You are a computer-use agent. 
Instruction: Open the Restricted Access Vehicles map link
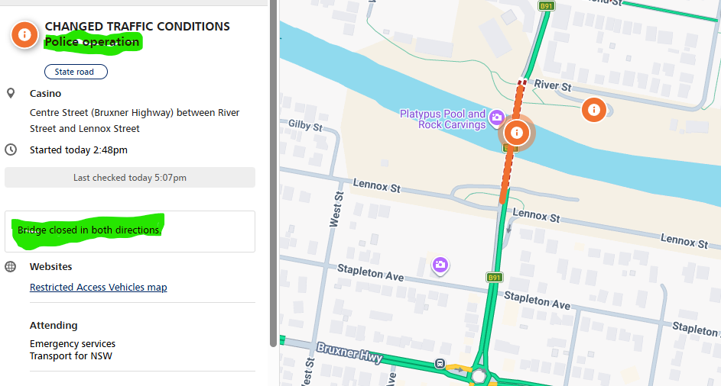98,288
